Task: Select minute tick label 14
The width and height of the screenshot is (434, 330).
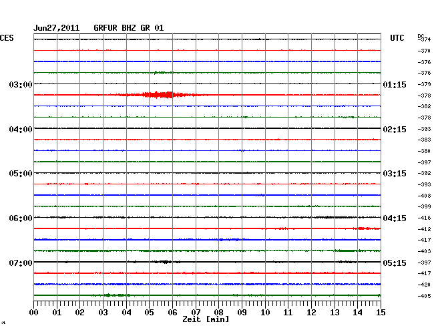Action: coord(357,313)
